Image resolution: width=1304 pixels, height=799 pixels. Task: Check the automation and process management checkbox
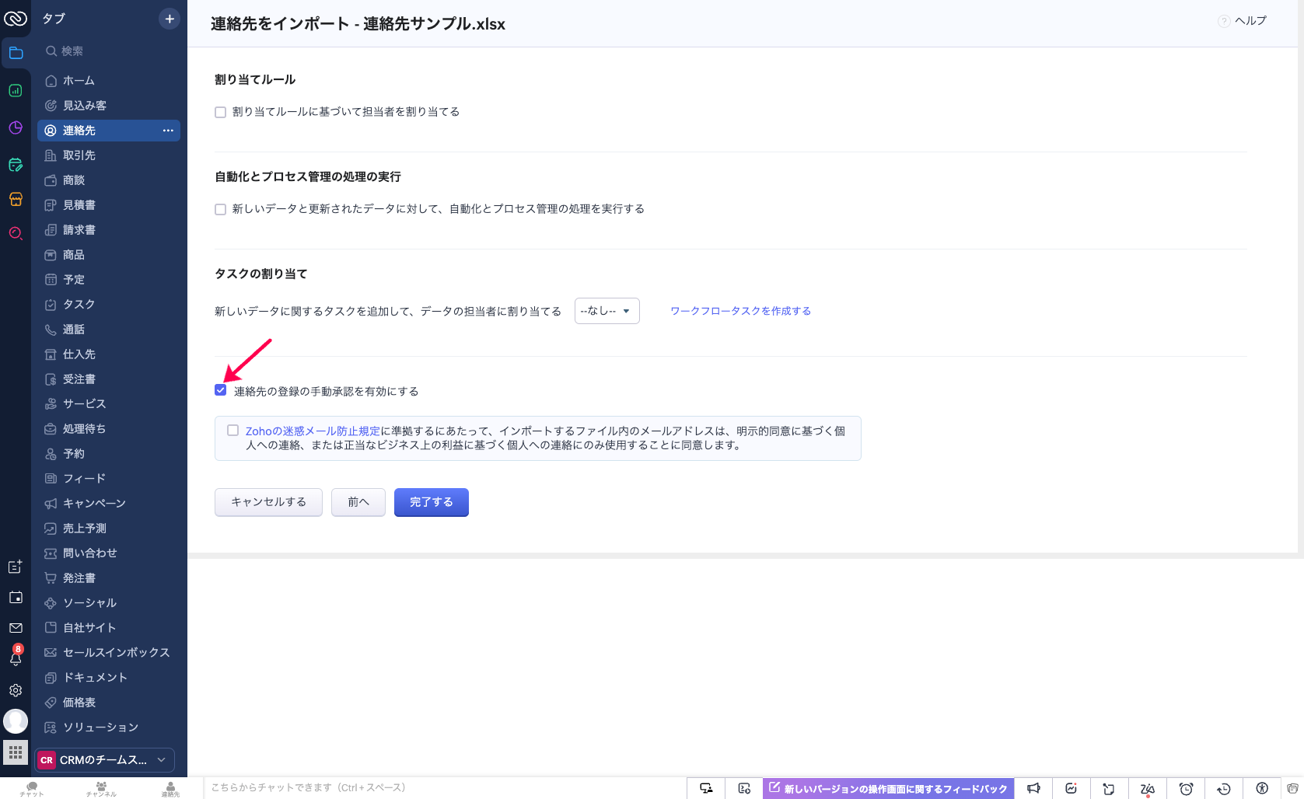(x=221, y=210)
